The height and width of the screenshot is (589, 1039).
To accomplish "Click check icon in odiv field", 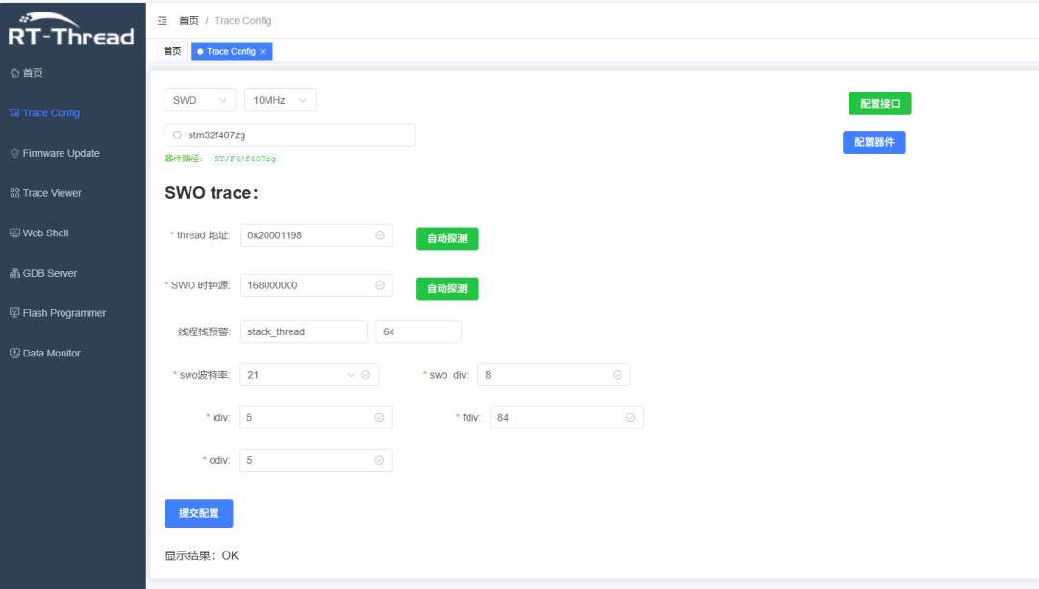I will 379,460.
